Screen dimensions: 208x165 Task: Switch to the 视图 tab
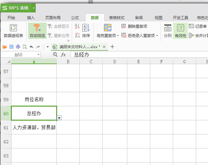tap(158, 18)
